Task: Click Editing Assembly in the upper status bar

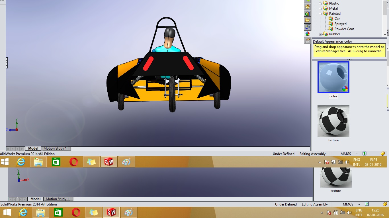Action: point(312,154)
